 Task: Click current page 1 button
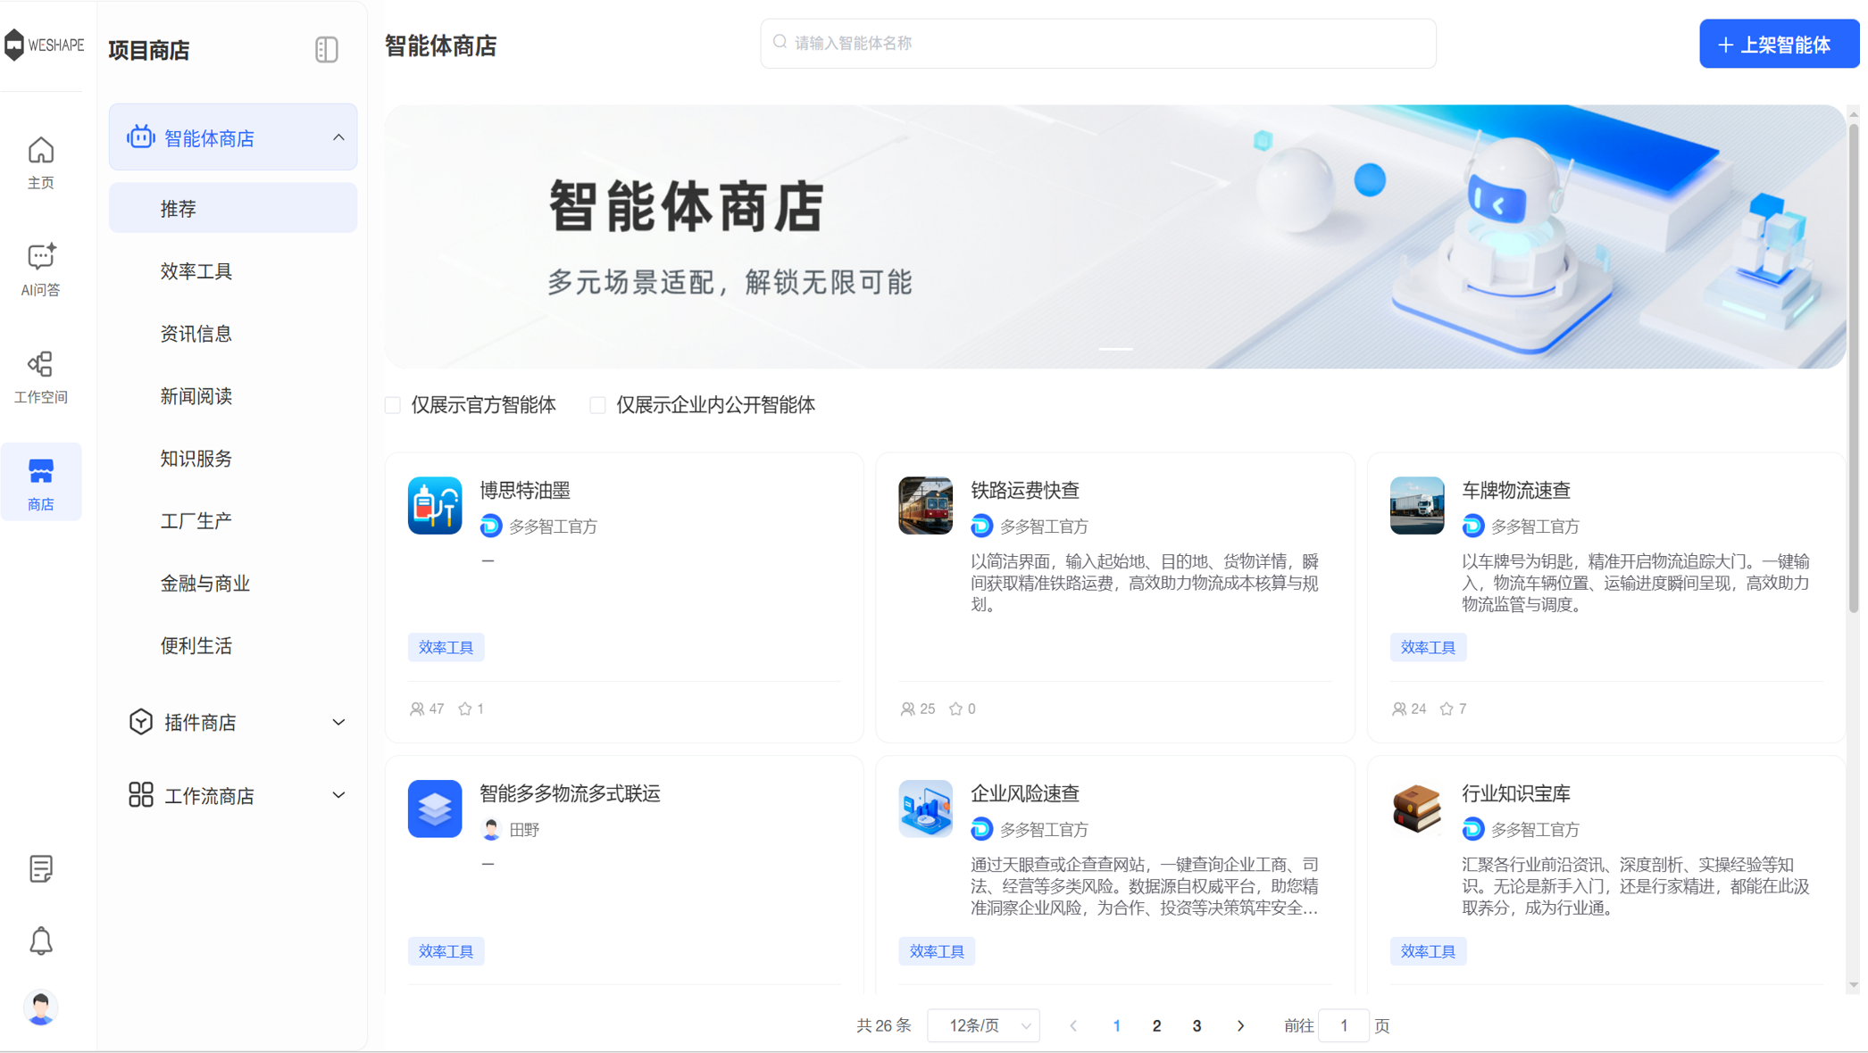(x=1116, y=1025)
